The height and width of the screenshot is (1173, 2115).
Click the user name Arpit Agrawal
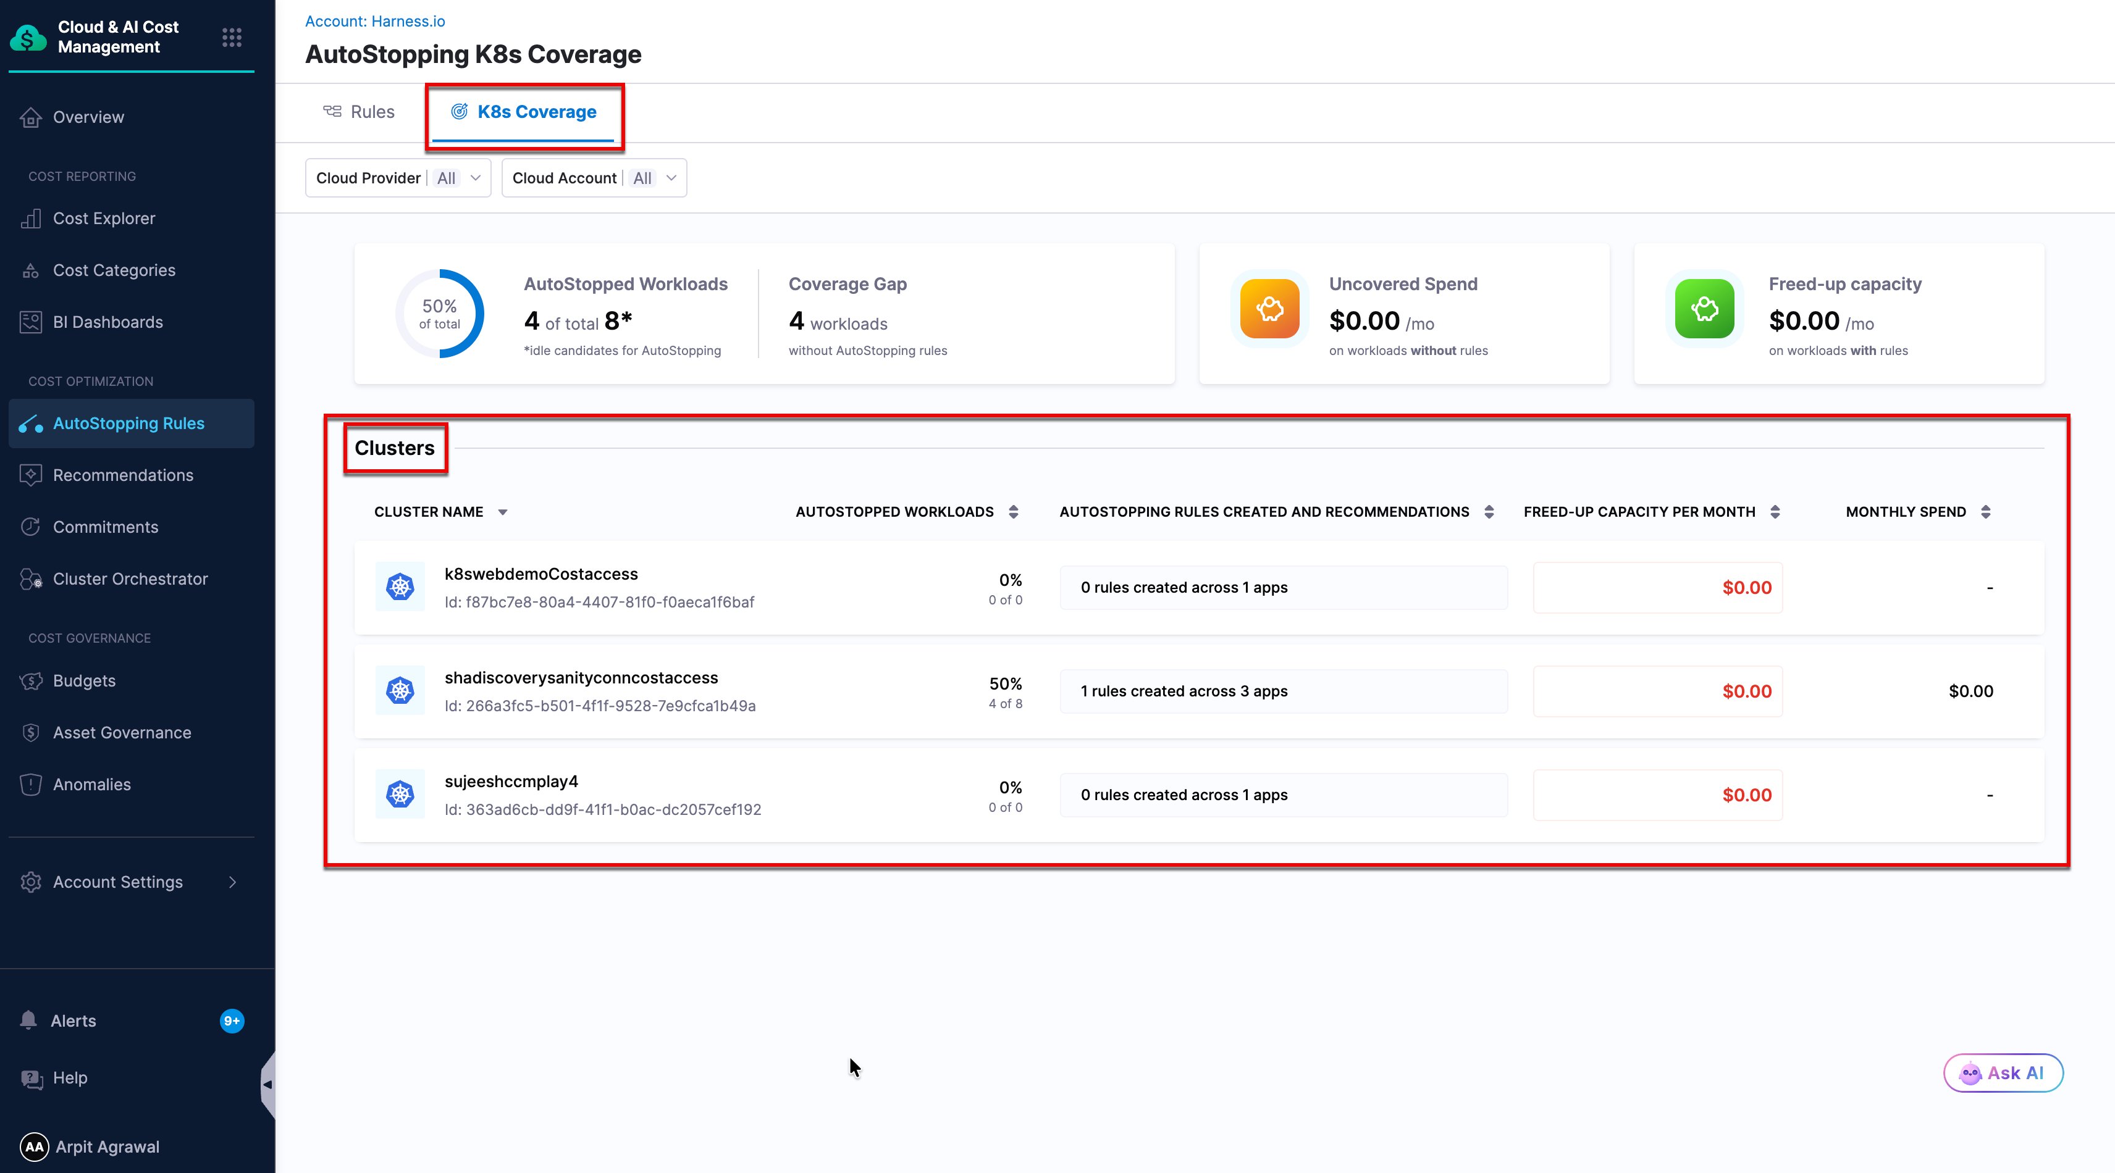coord(107,1146)
